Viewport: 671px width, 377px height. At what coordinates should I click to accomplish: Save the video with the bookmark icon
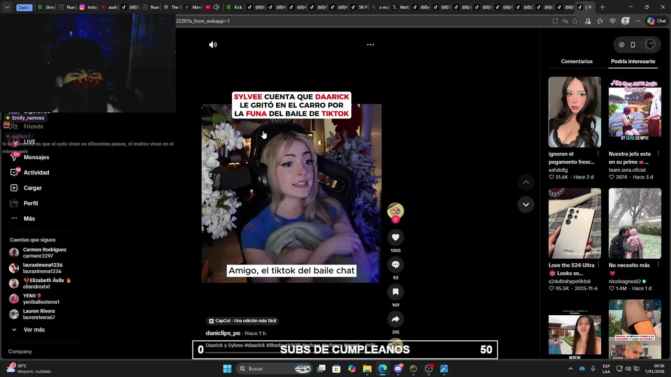pos(395,292)
